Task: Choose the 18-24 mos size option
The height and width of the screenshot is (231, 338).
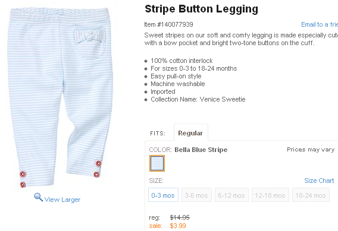Action: pos(311,195)
